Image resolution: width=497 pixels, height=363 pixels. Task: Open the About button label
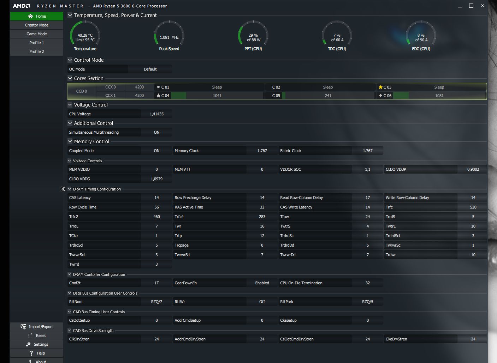click(x=41, y=361)
